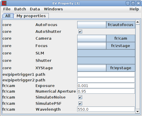This screenshot has width=142, height=116.
Task: Switch to the My properties tab
Action: 31,16
